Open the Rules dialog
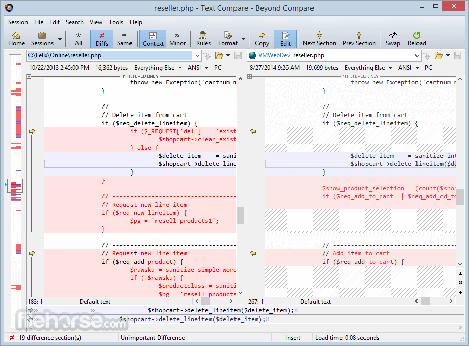The image size is (469, 346). click(x=203, y=39)
